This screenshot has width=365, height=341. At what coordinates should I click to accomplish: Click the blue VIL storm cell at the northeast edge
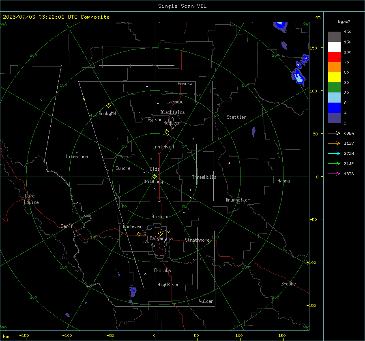[x=298, y=76]
